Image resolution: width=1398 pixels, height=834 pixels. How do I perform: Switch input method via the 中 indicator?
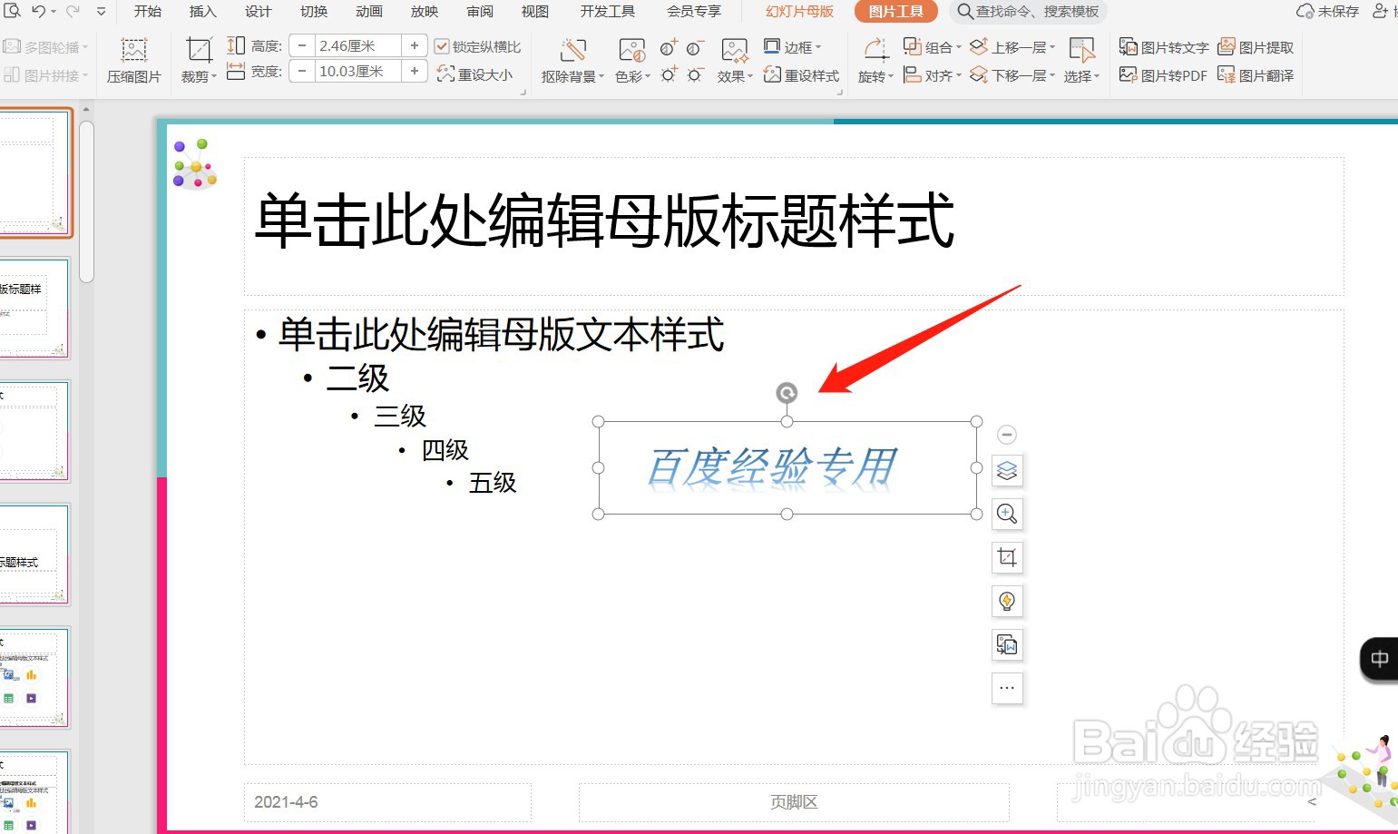coord(1378,659)
